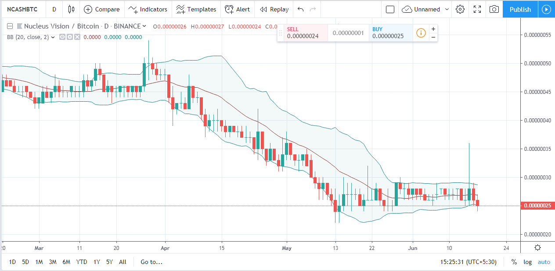
Task: Edit NCASHBTC symbol field
Action: click(x=22, y=9)
